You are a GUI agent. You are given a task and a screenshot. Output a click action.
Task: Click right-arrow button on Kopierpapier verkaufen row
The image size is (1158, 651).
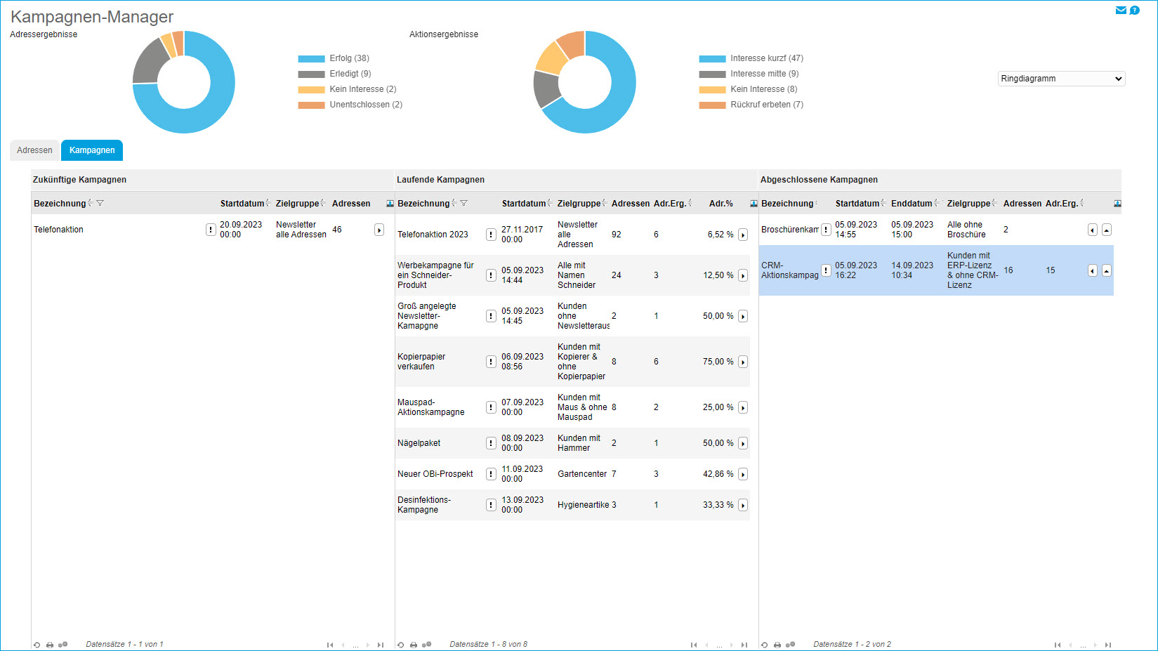click(x=743, y=362)
